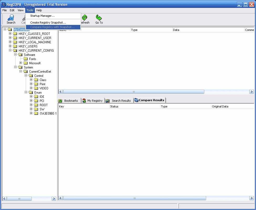Click the Print folder icon
The width and height of the screenshot is (256, 210).
pyautogui.click(x=36, y=84)
